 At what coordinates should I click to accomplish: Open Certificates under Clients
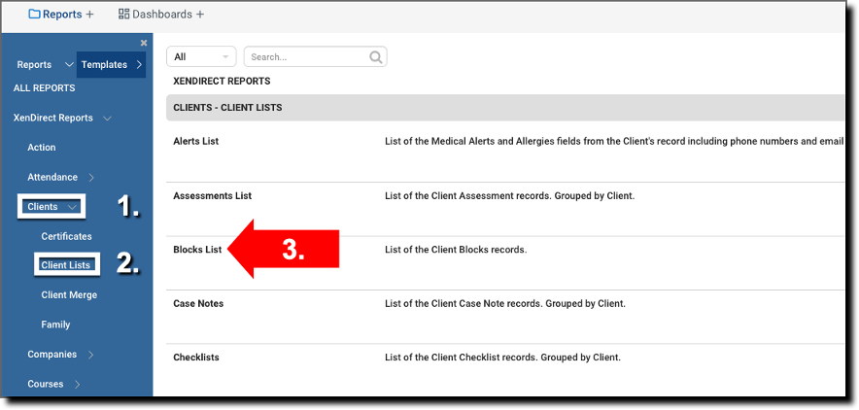[x=66, y=236]
